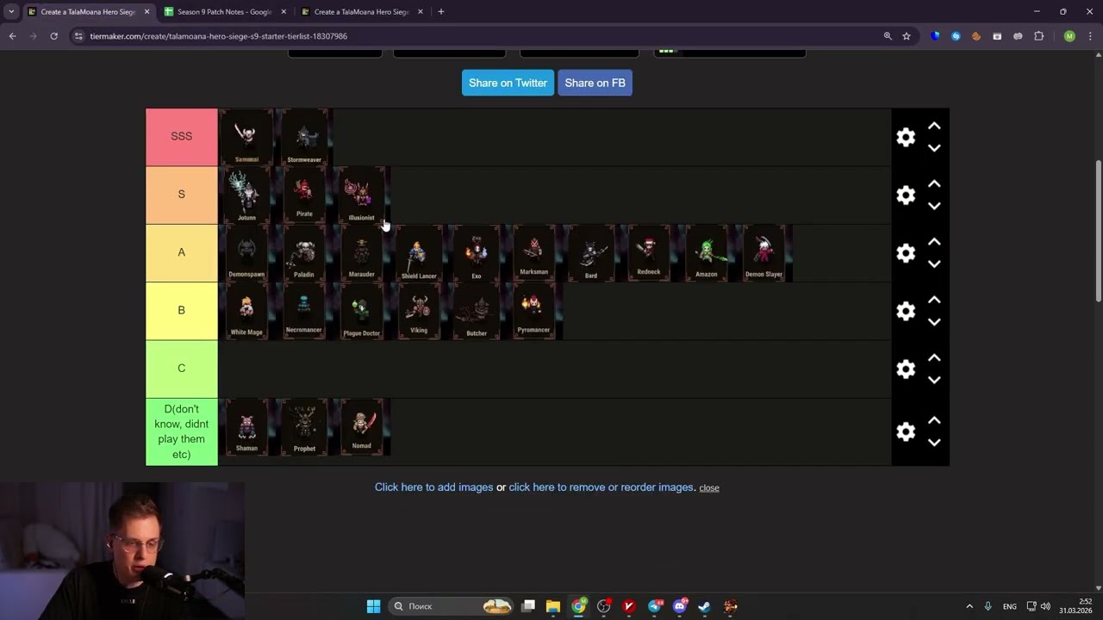
Task: Move D tier row down
Action: pyautogui.click(x=934, y=442)
